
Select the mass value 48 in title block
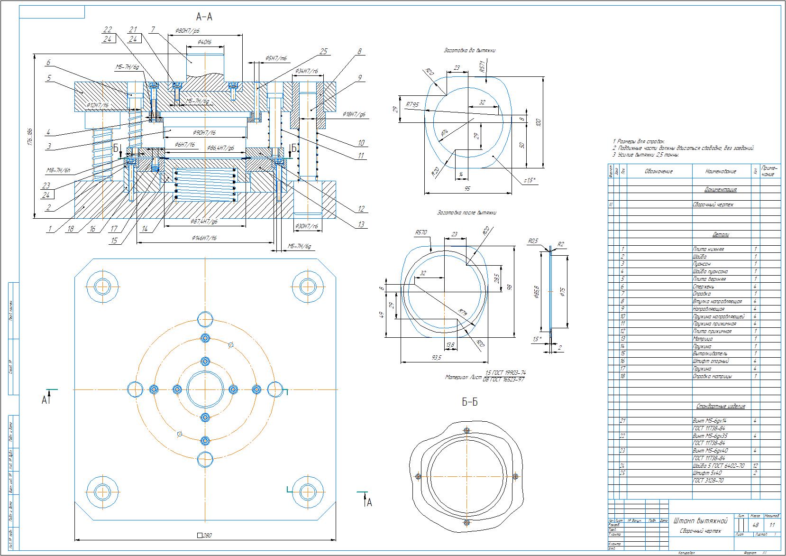756,525
